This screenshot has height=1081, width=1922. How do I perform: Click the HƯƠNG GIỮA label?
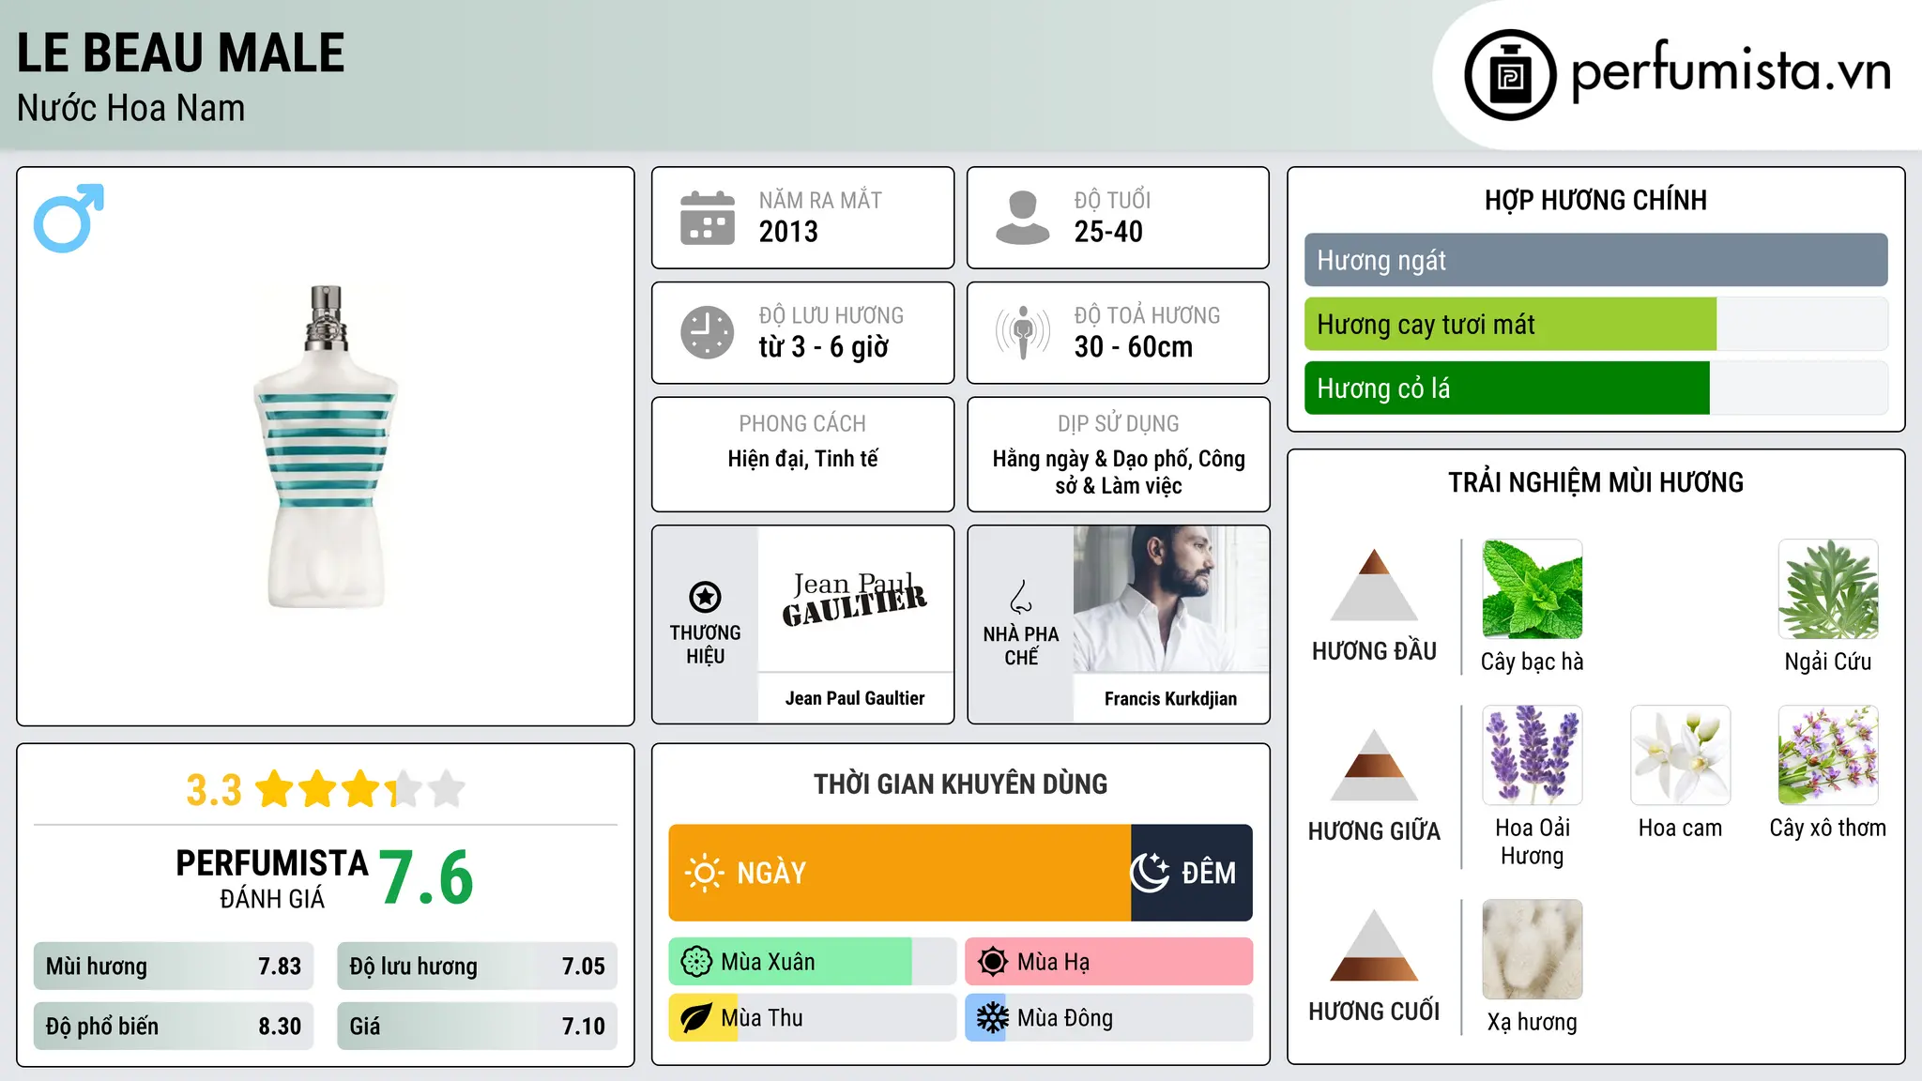1374,831
